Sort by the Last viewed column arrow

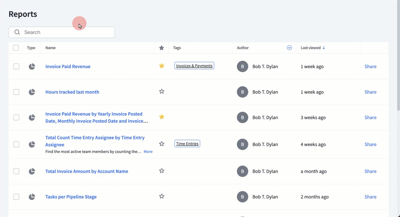coord(324,48)
